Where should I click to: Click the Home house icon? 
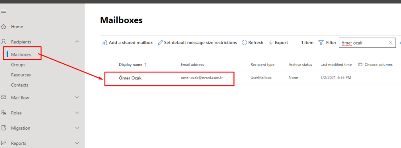tap(4, 27)
